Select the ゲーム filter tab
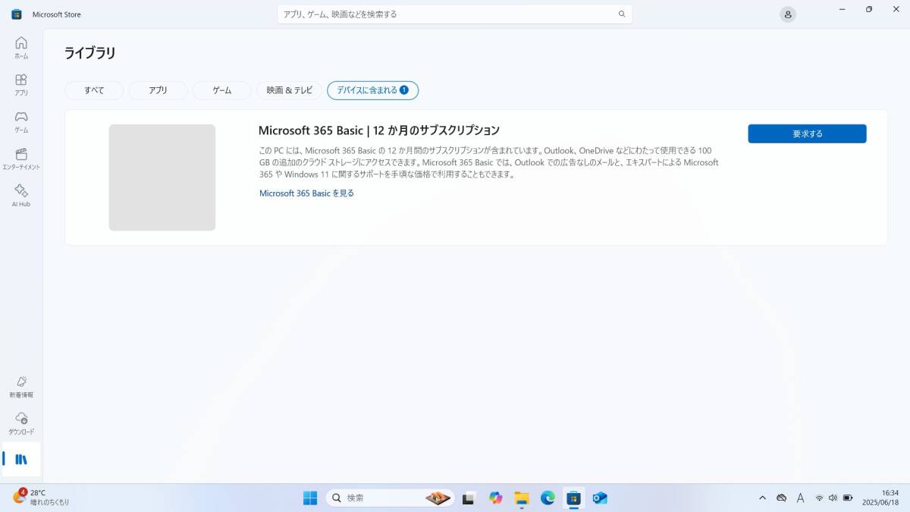 coord(222,90)
